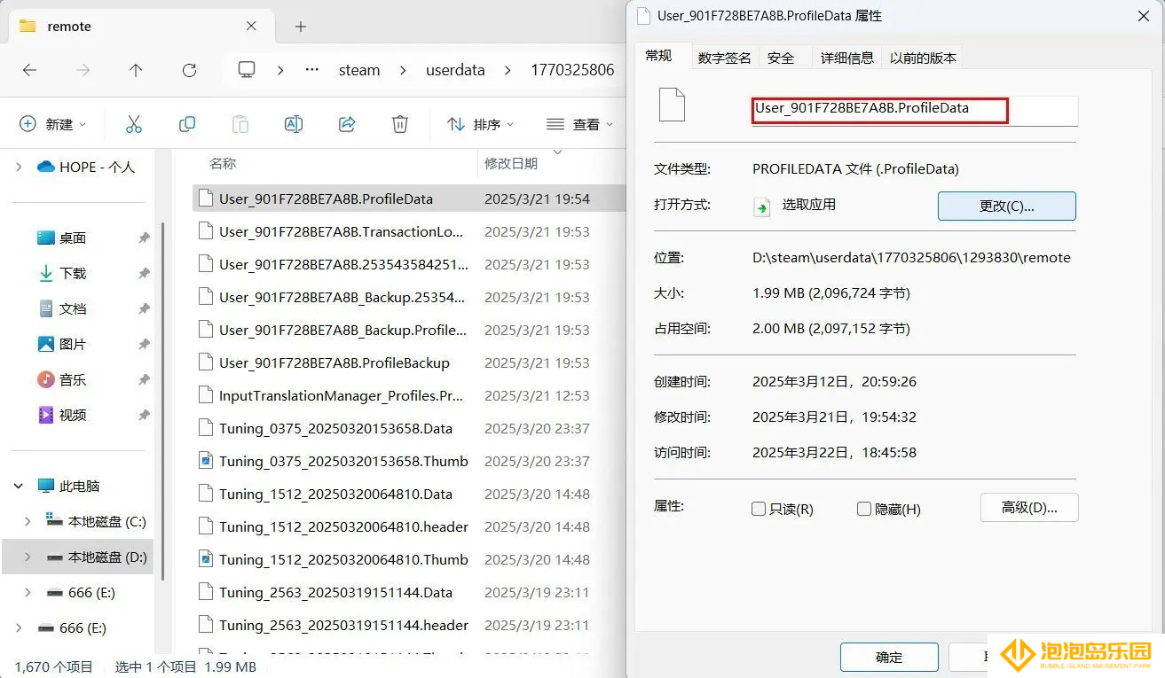The image size is (1165, 678).
Task: Refresh the current folder view
Action: point(189,70)
